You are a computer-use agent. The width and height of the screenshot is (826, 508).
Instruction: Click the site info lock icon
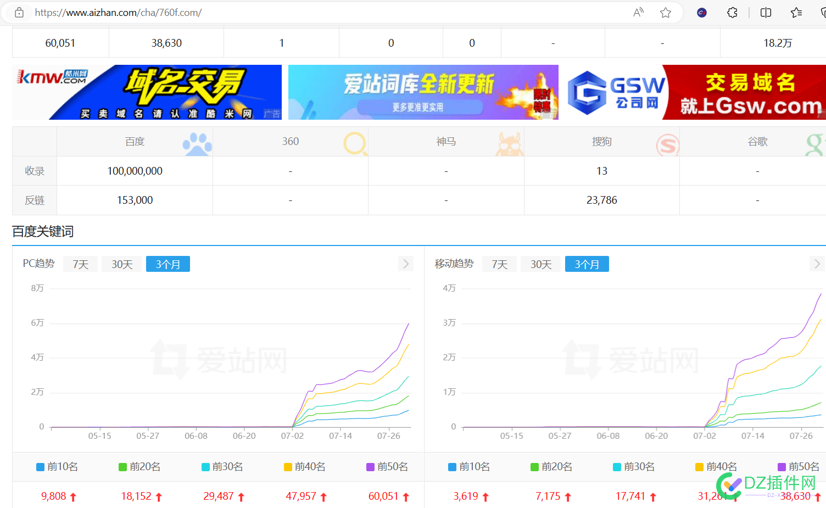pos(19,13)
